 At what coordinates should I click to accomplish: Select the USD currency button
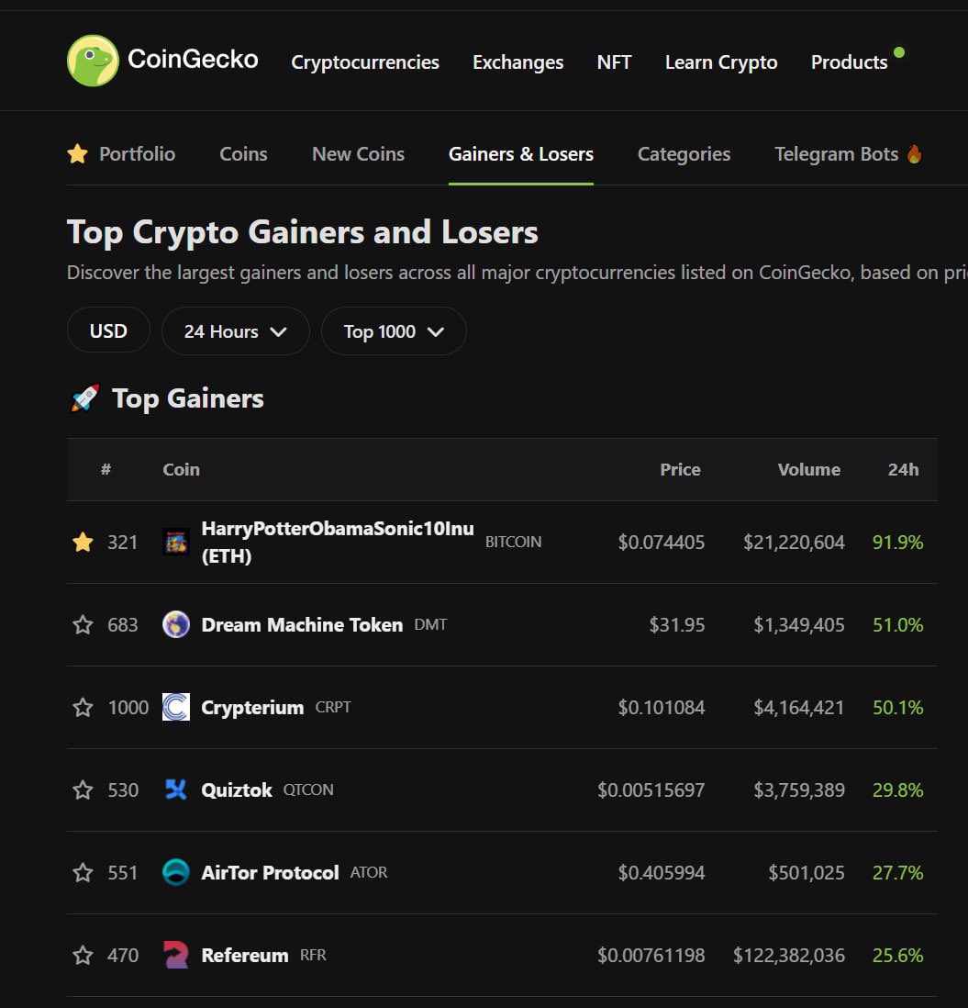click(108, 331)
